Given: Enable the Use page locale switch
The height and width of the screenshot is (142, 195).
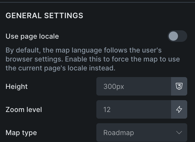Looking at the screenshot, I should 177,36.
